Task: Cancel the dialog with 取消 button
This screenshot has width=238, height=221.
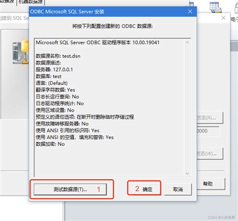Action: [x=178, y=189]
